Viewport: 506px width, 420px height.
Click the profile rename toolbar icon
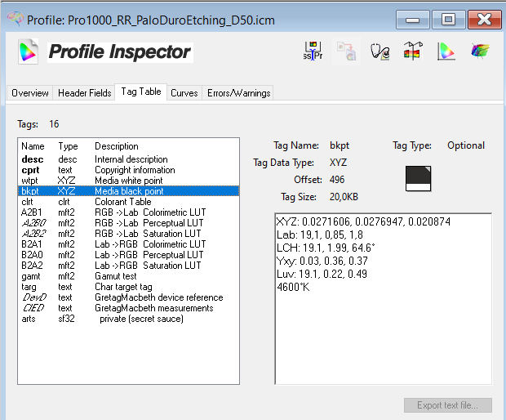click(x=313, y=51)
